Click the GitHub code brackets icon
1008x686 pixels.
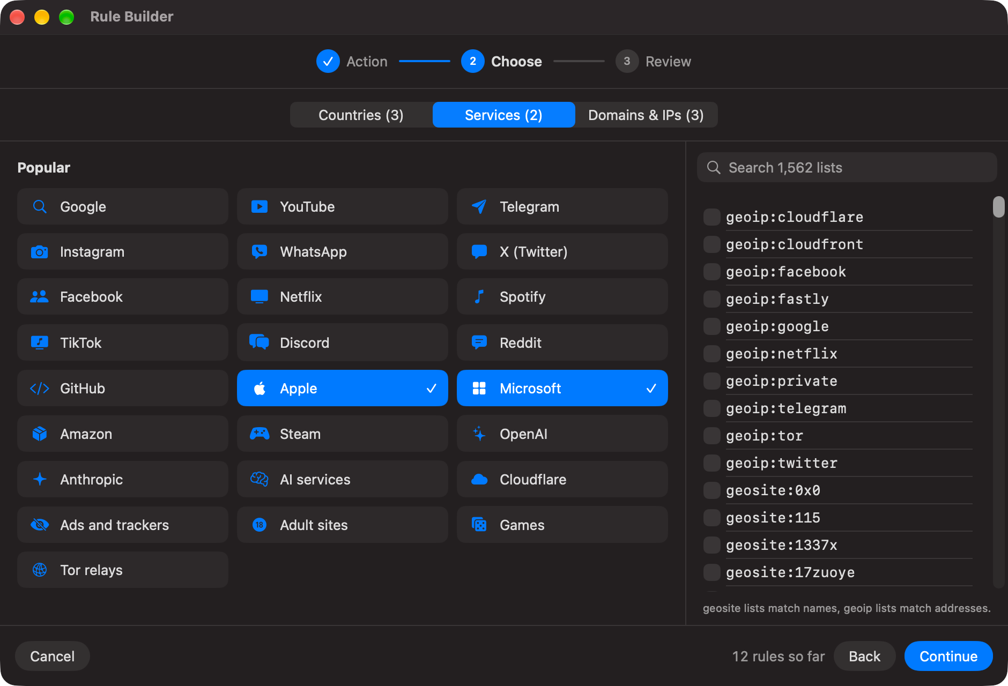40,389
